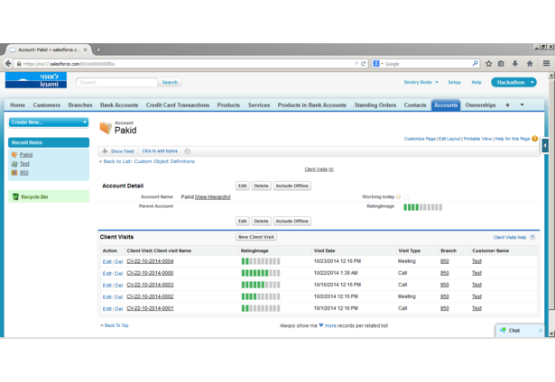555x382 pixels.
Task: Open the Standing Orders tab
Action: [375, 105]
